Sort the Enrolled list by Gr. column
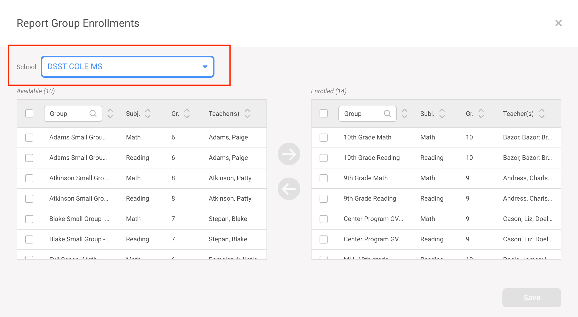 tap(481, 113)
